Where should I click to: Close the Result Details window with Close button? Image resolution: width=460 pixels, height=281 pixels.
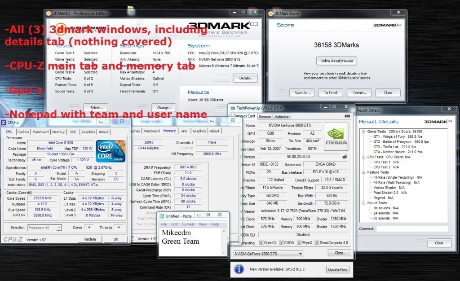tap(439, 243)
